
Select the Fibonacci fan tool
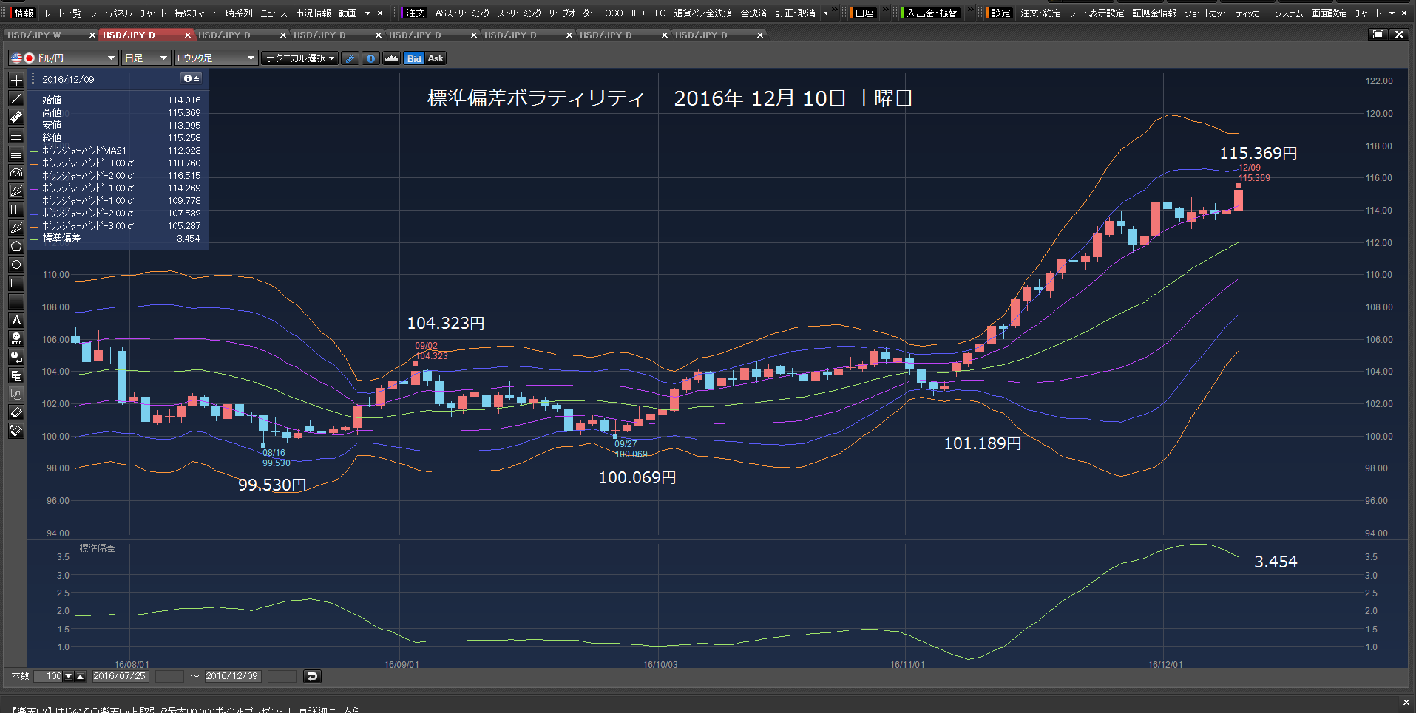point(16,191)
